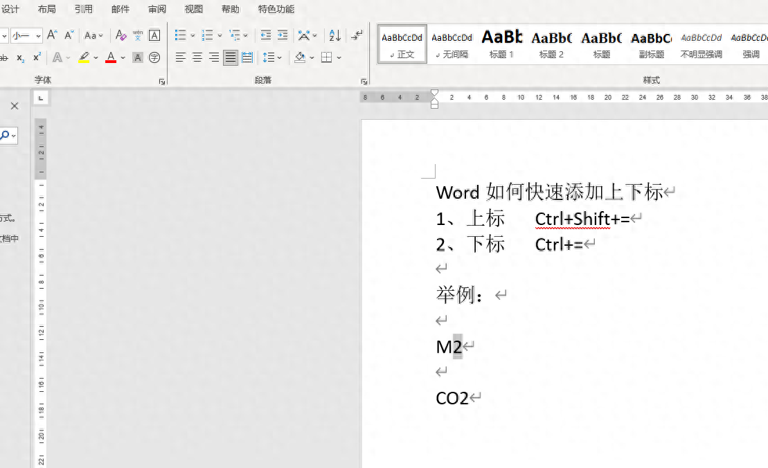Apply the 无间隔 style

pyautogui.click(x=452, y=44)
